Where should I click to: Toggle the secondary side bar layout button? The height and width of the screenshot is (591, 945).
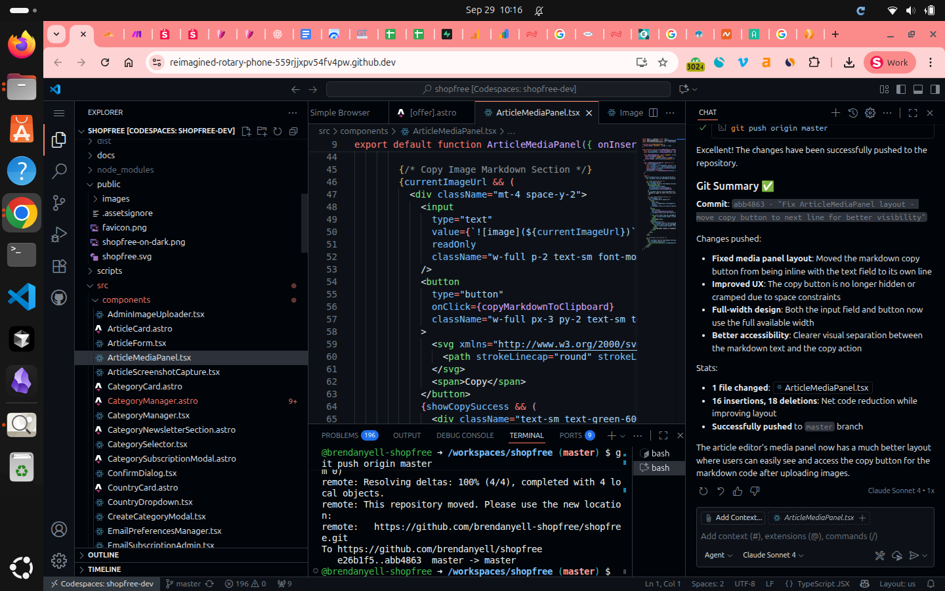(934, 89)
